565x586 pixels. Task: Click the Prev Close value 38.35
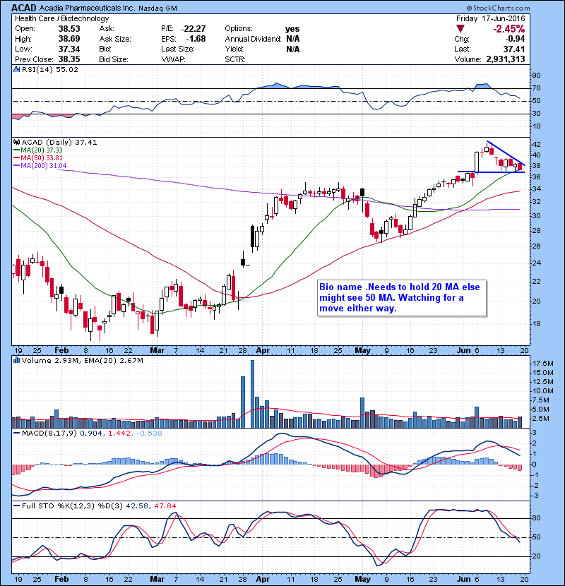pos(69,59)
